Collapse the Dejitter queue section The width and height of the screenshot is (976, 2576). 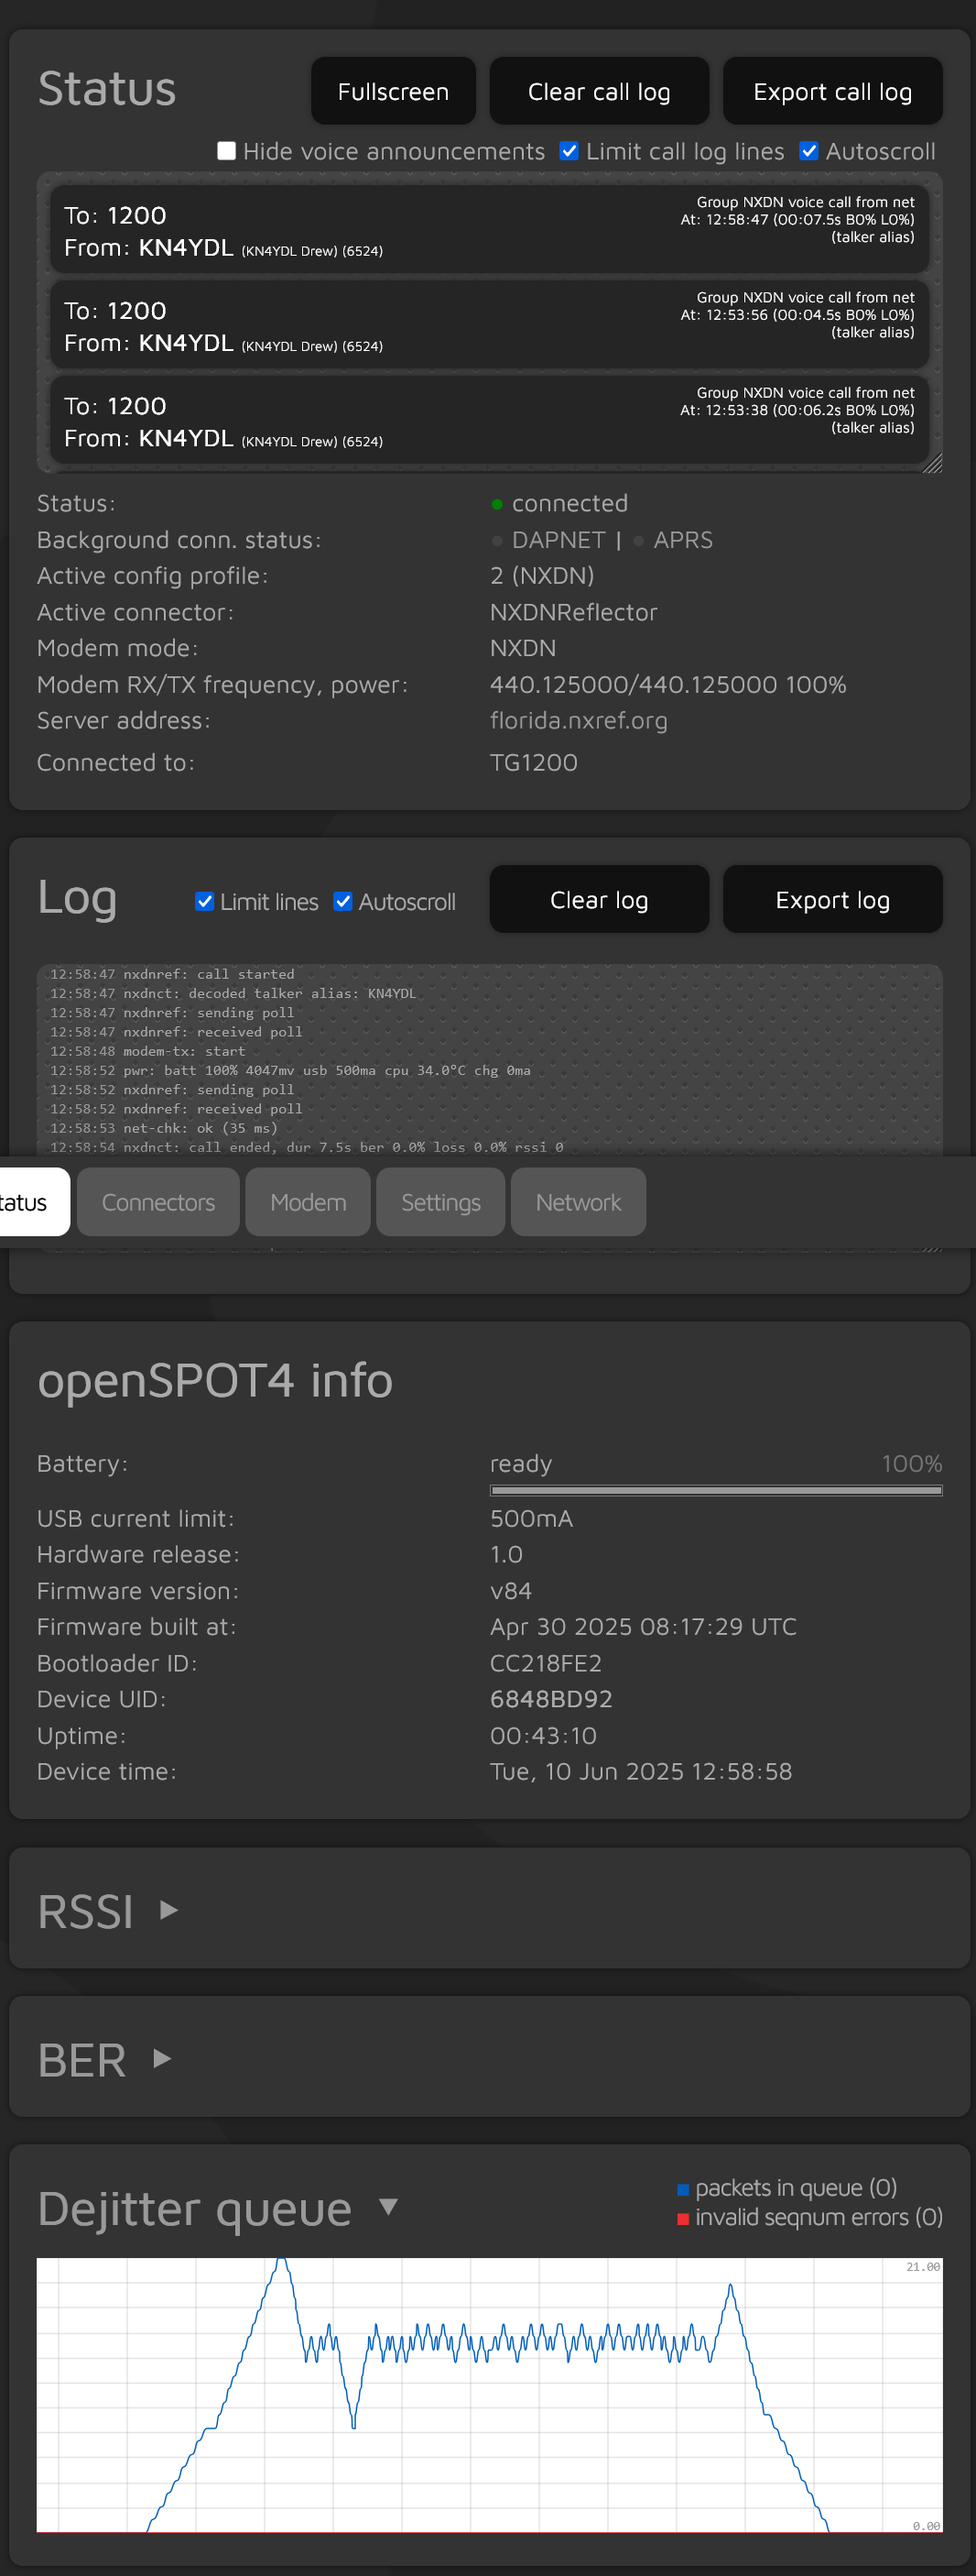[388, 2206]
